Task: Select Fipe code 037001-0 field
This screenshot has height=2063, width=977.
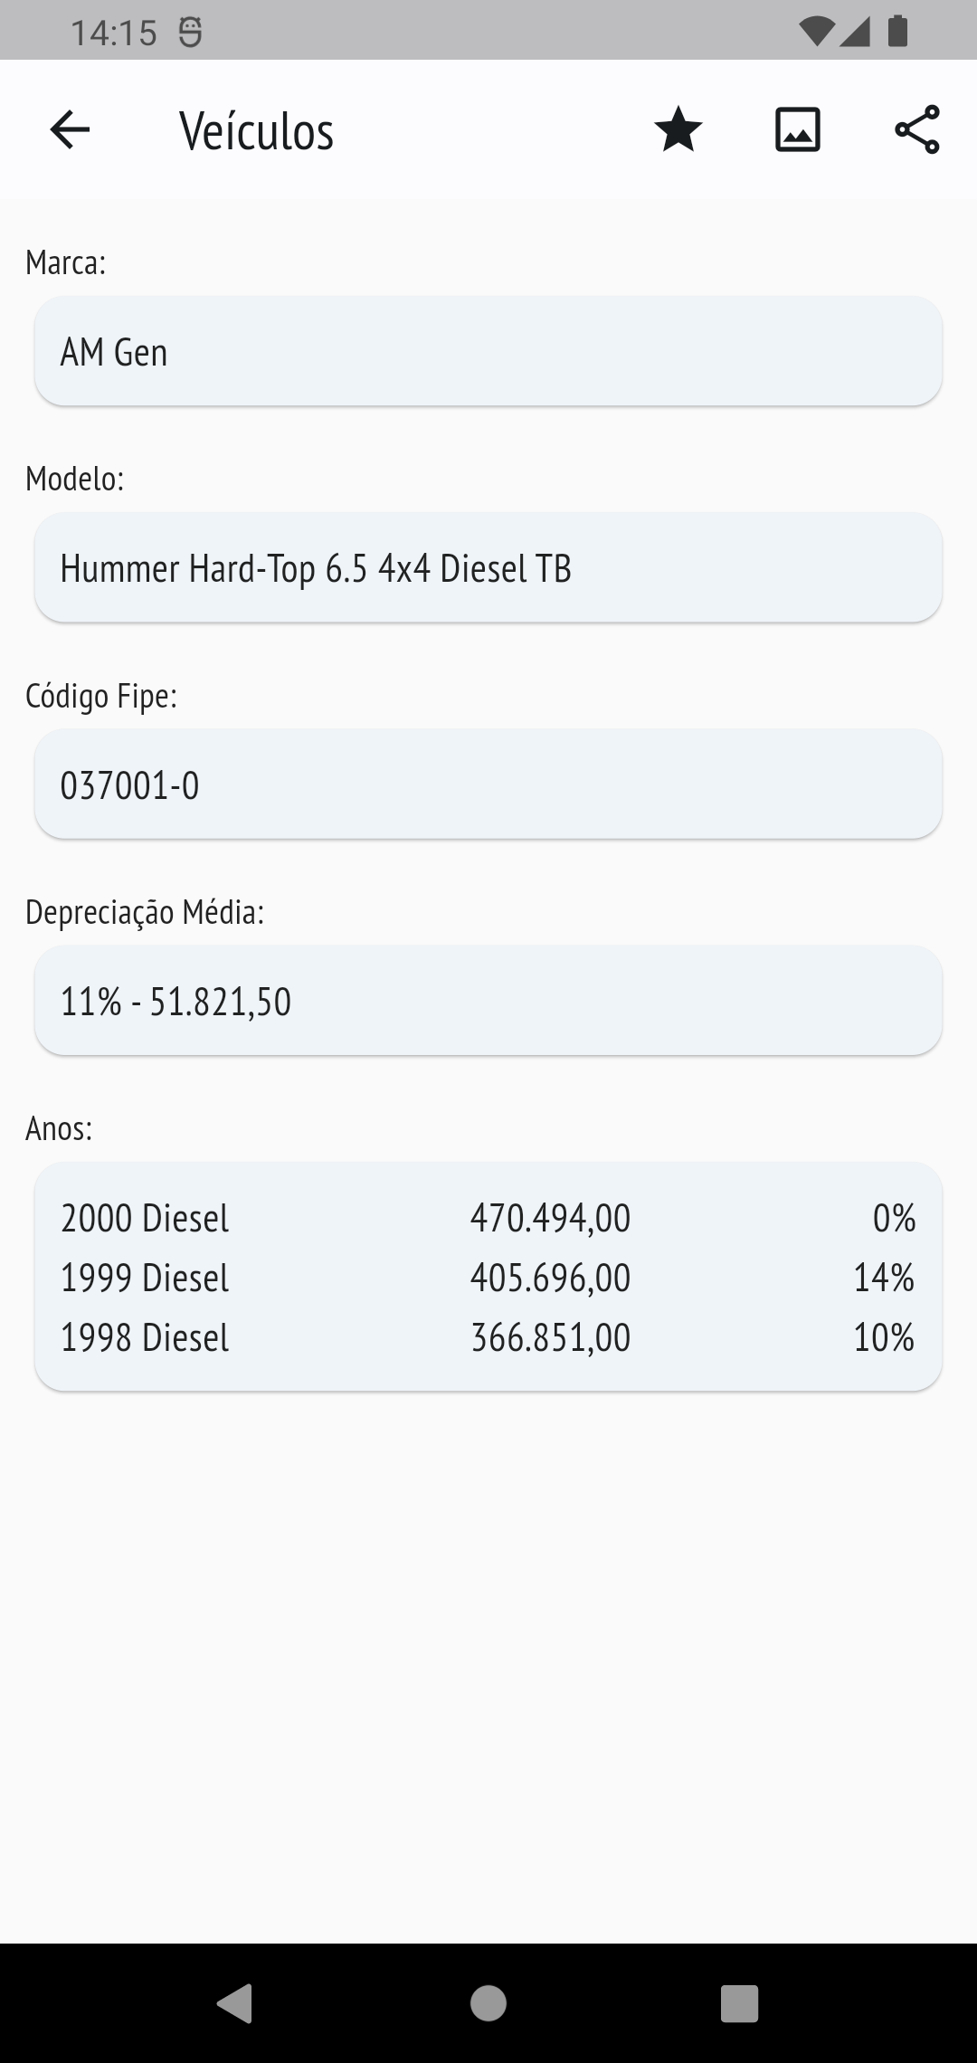Action: coord(488,784)
